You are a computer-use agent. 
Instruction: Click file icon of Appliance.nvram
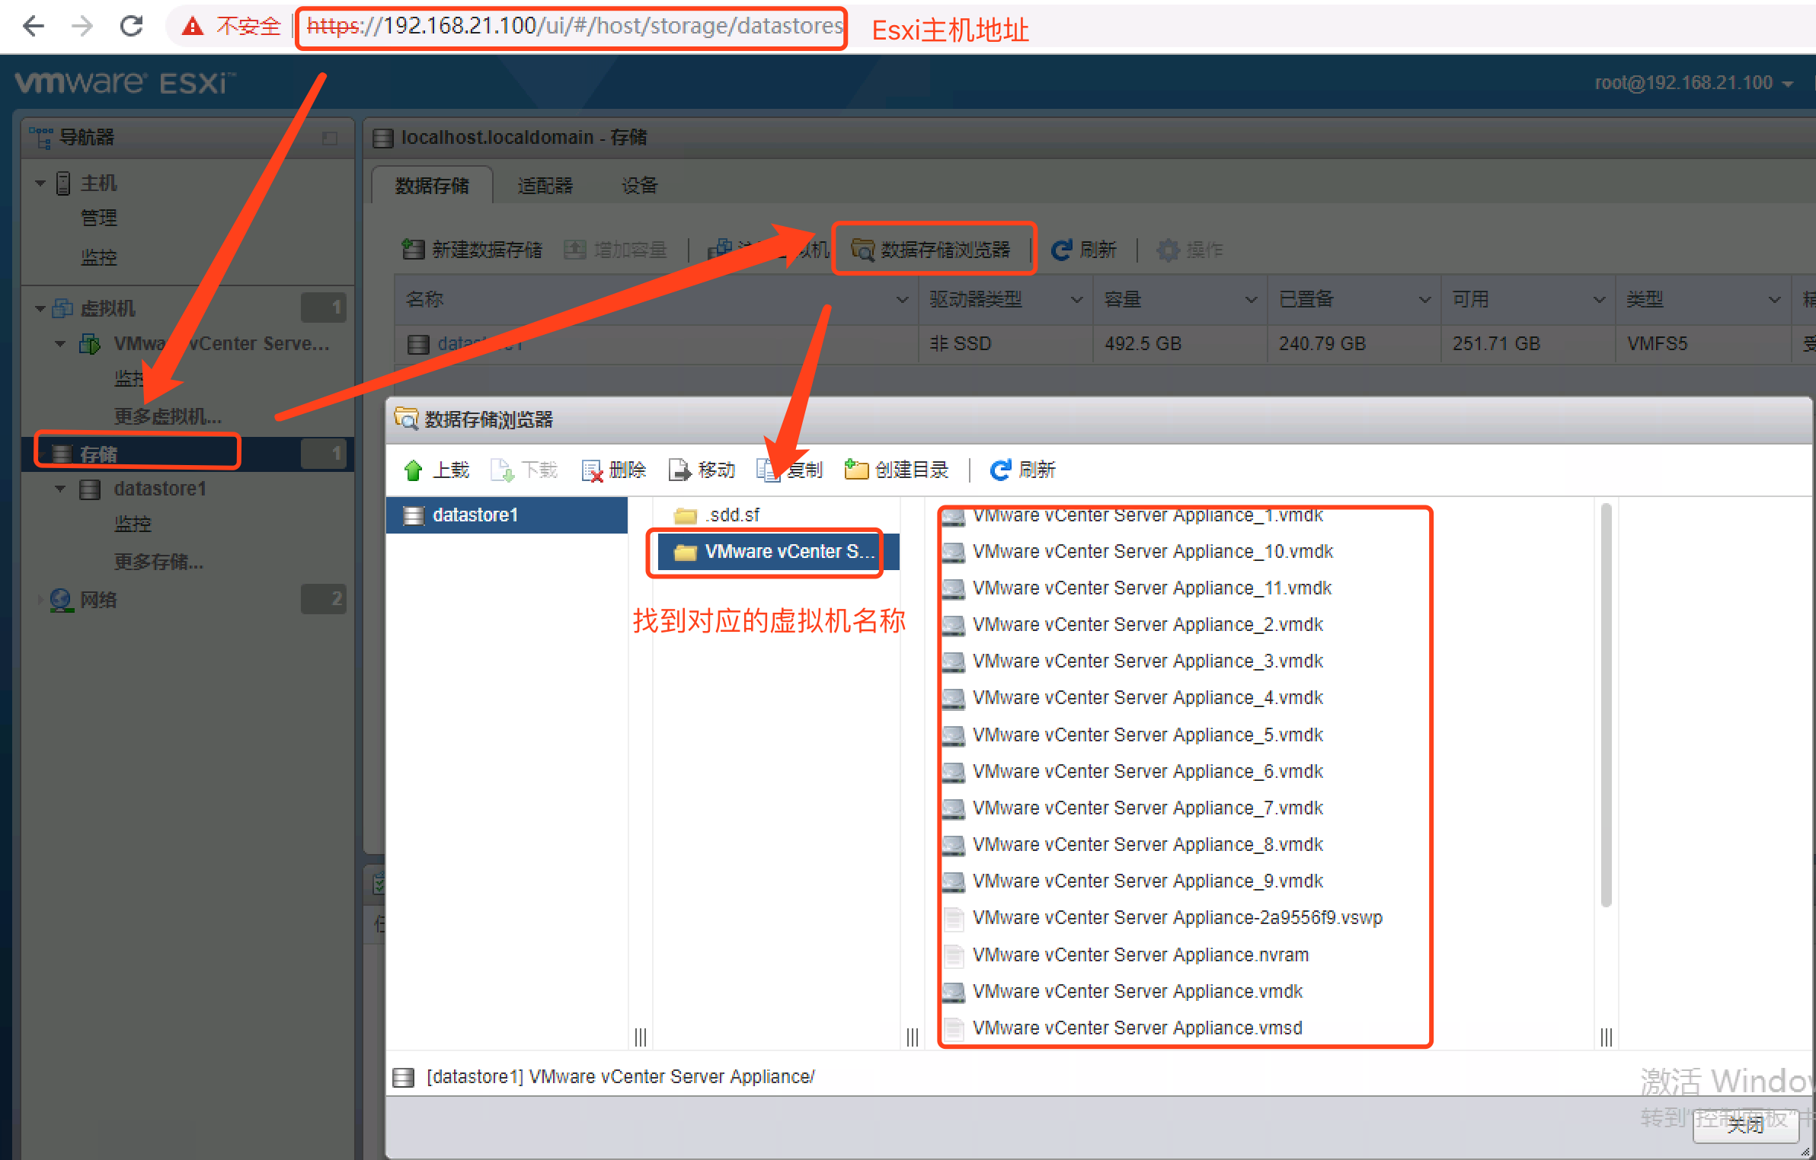[953, 955]
